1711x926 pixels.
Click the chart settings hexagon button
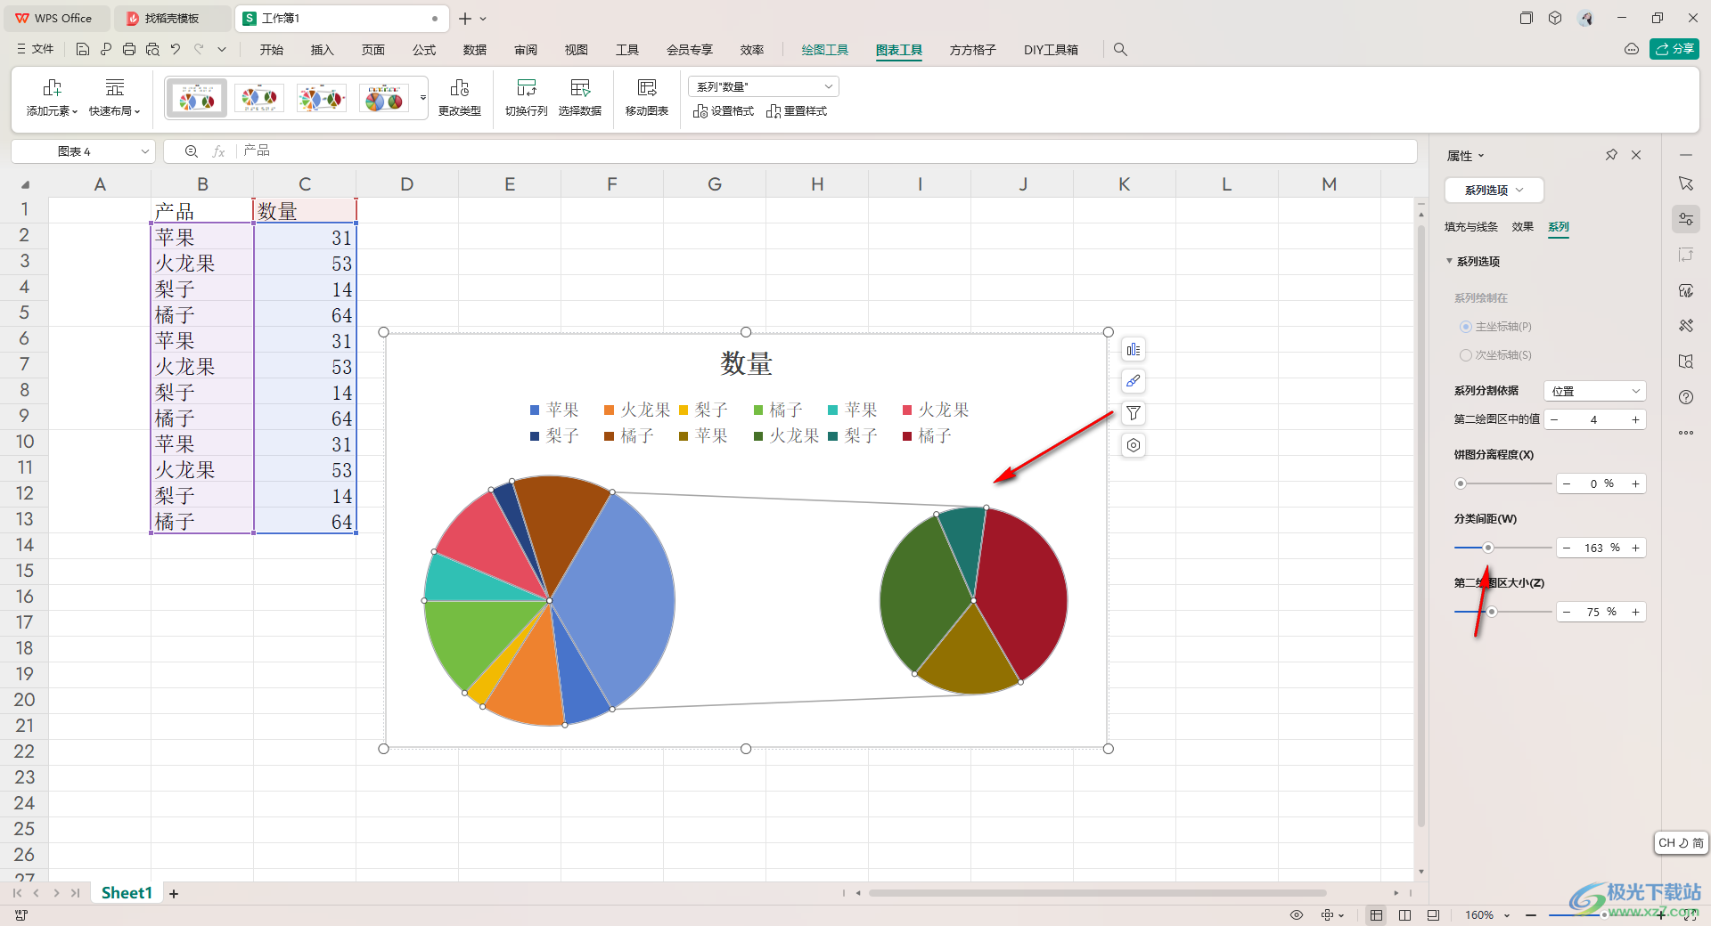1133,445
